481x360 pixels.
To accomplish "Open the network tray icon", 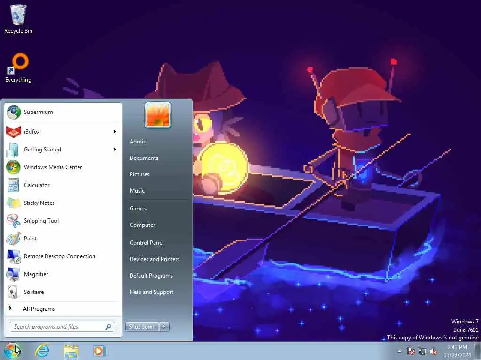I will click(422, 352).
